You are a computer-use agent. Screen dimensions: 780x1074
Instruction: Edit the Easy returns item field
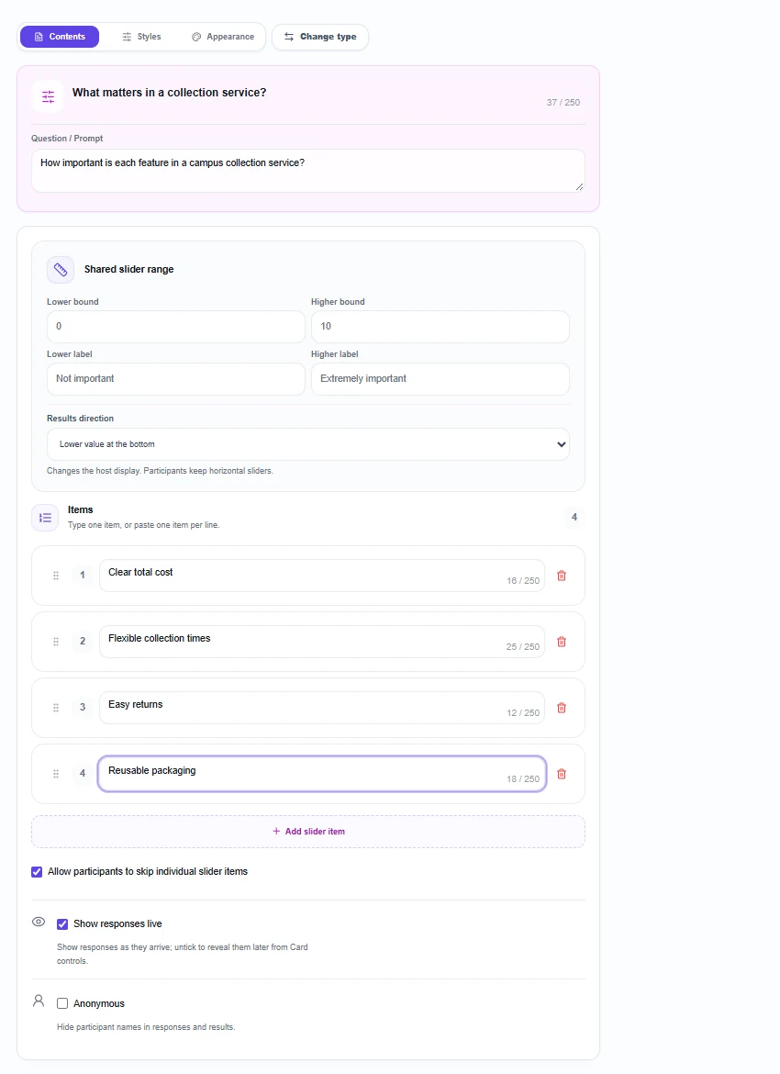click(x=322, y=708)
